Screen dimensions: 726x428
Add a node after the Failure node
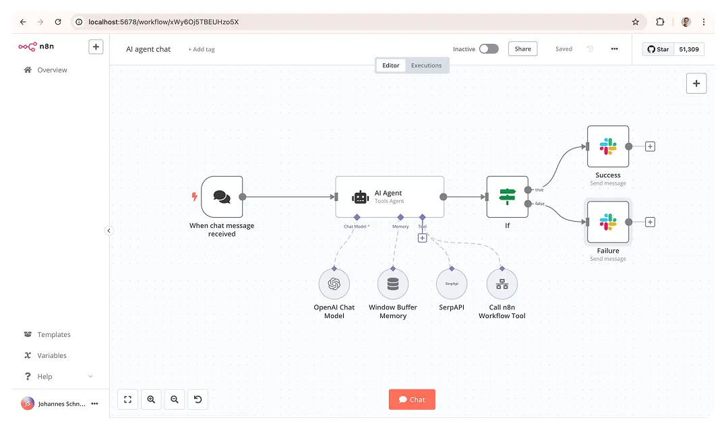(x=650, y=222)
